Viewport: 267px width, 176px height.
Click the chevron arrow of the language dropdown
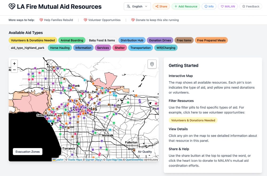pyautogui.click(x=146, y=6)
